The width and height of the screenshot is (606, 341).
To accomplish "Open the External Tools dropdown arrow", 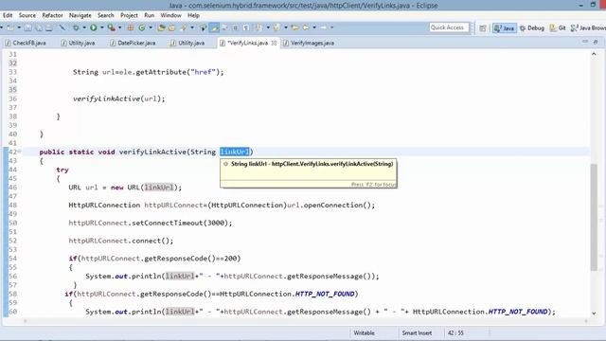I will coord(120,27).
